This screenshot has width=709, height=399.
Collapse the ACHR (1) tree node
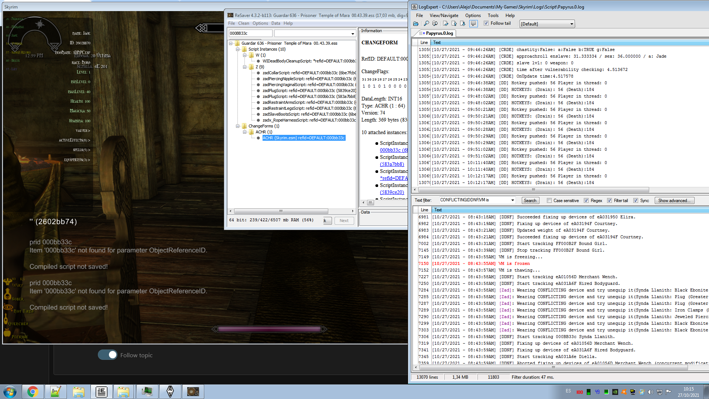click(x=244, y=132)
